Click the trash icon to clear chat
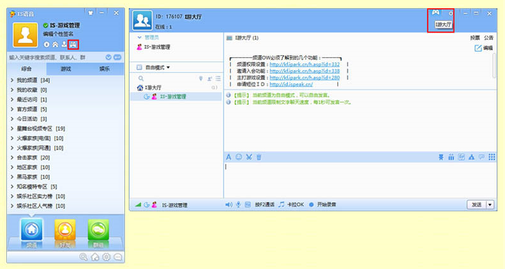The height and width of the screenshot is (269, 505). coord(259,157)
